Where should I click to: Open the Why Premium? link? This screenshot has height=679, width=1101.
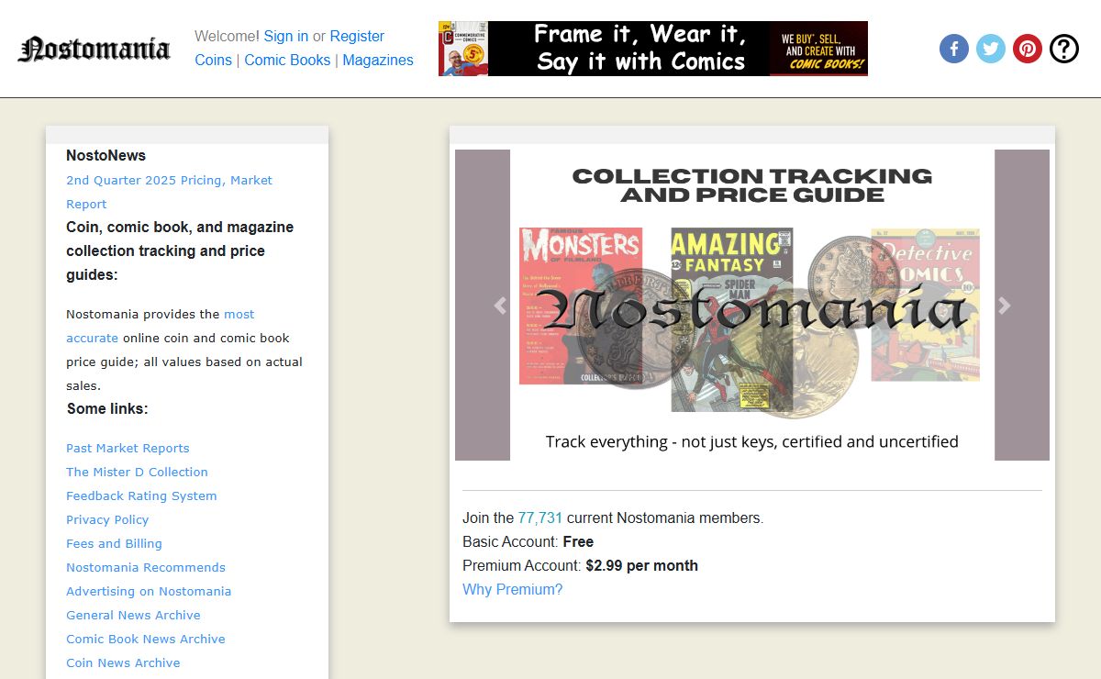(513, 589)
